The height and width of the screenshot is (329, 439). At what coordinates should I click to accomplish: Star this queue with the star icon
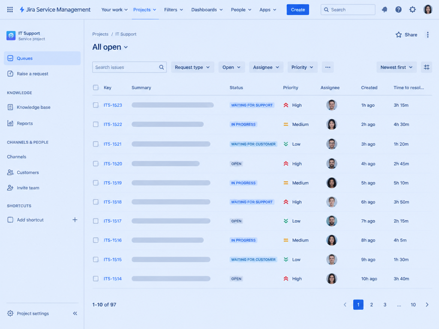click(399, 35)
